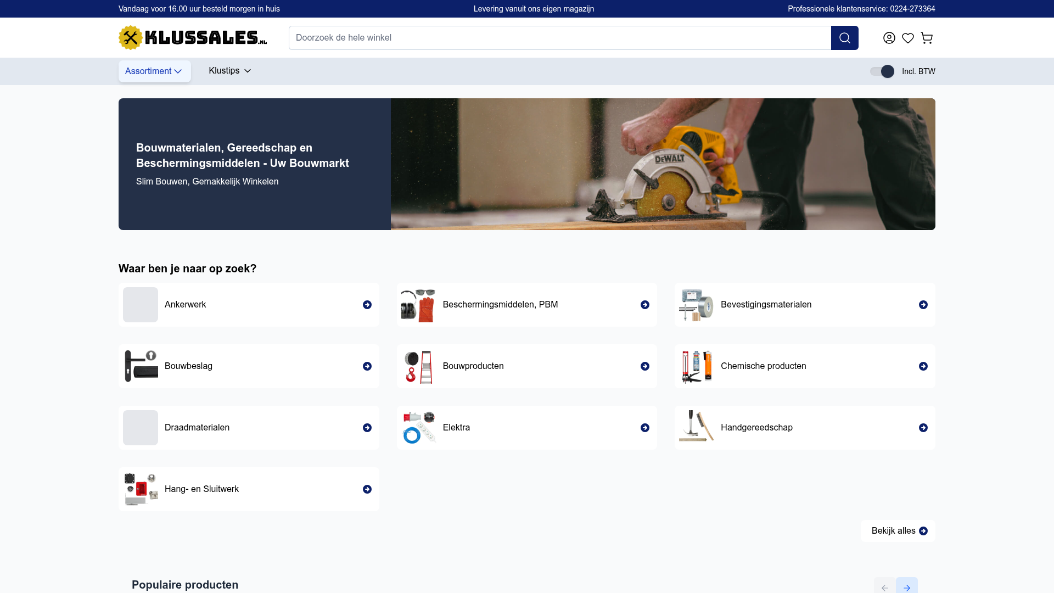Image resolution: width=1054 pixels, height=593 pixels.
Task: Open the wishlist heart icon
Action: click(908, 38)
